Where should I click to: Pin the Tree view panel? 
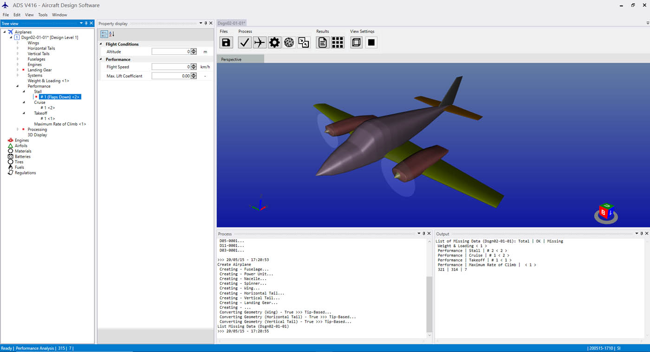click(86, 23)
